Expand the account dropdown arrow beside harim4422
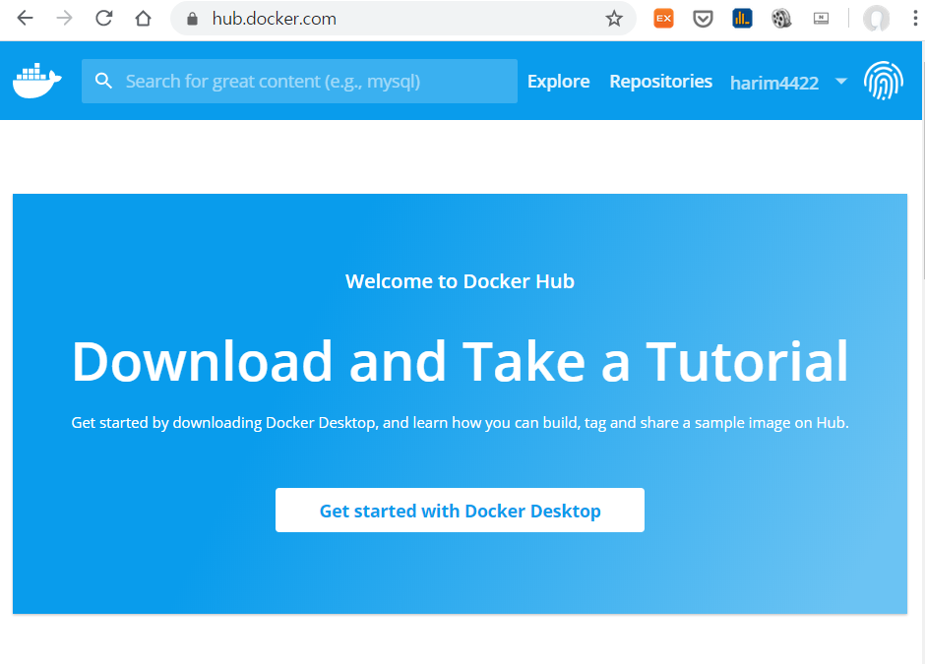Screen dimensions: 925x664 pos(841,81)
